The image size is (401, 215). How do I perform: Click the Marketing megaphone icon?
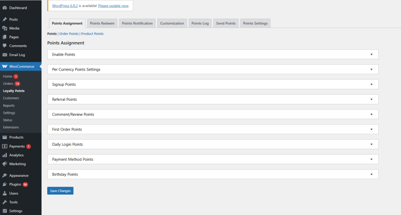pyautogui.click(x=4, y=164)
